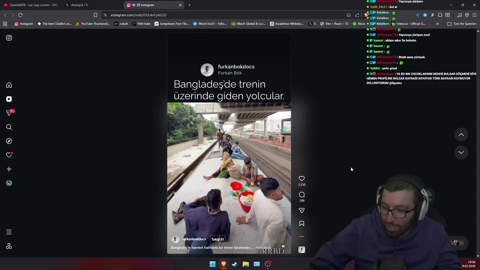Viewport: 480px width, 270px height.
Task: Open the Windows Start button
Action: click(x=213, y=264)
